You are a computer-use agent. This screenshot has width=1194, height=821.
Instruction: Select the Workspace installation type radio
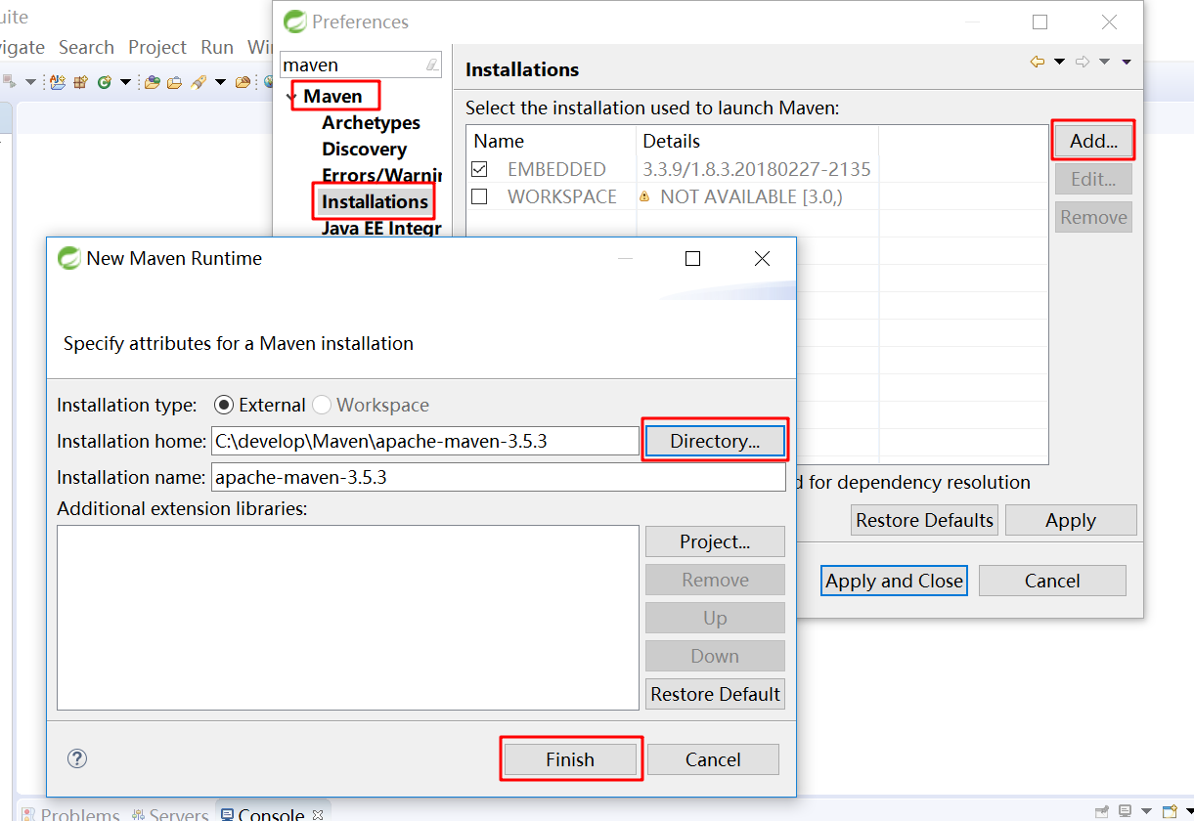point(322,405)
